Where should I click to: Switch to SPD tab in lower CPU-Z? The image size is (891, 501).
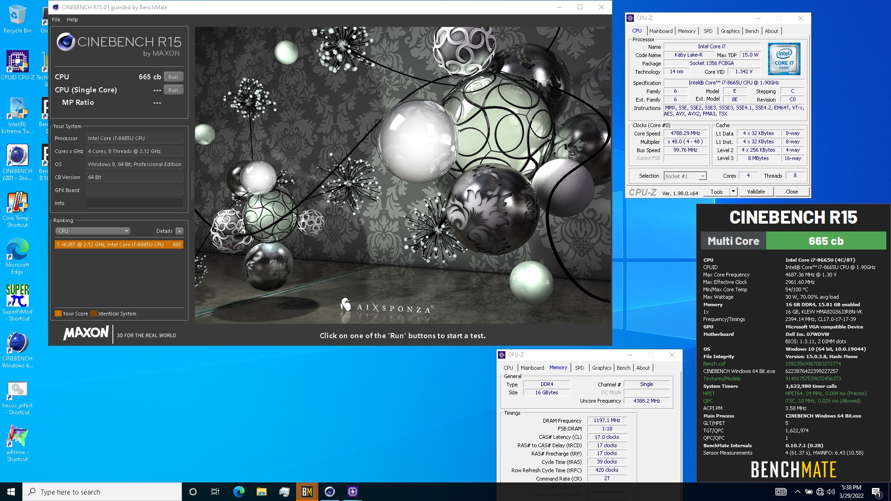[580, 368]
